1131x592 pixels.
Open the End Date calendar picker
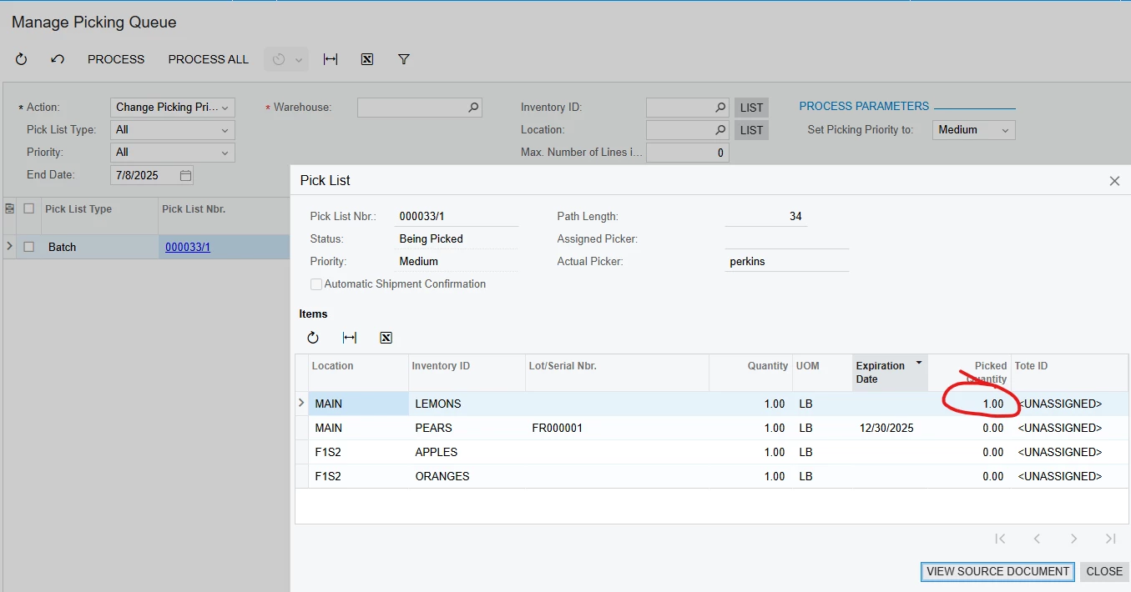(185, 175)
